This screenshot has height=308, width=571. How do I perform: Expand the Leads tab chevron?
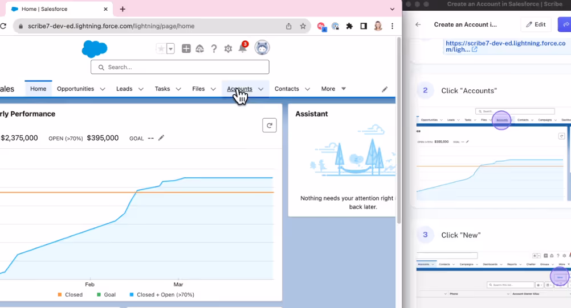[x=141, y=89]
